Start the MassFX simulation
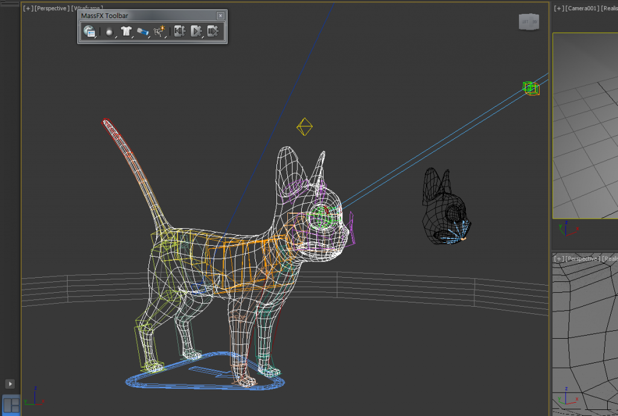This screenshot has width=618, height=416. [196, 32]
